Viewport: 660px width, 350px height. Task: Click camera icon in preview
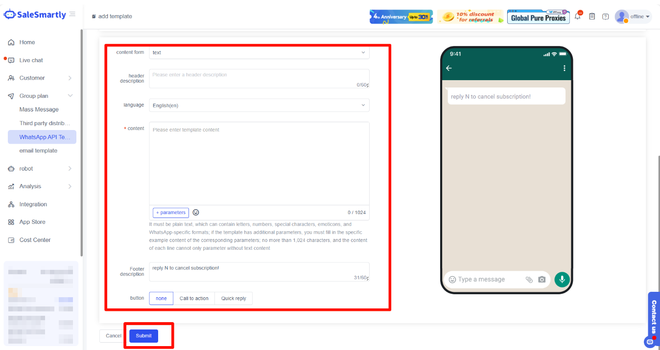click(x=542, y=280)
